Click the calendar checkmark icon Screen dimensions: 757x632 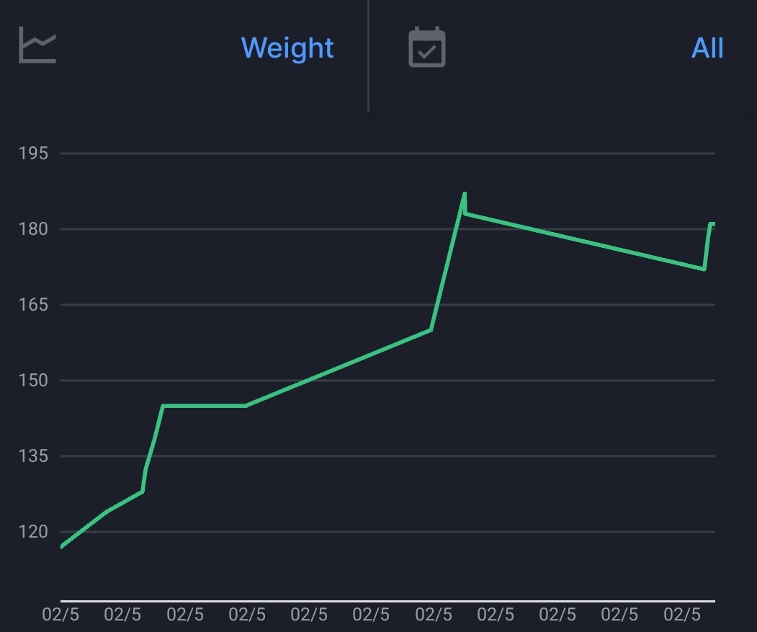tap(427, 47)
